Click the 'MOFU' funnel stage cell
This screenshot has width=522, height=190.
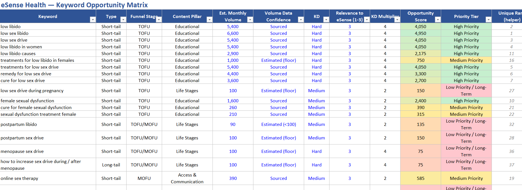144,178
